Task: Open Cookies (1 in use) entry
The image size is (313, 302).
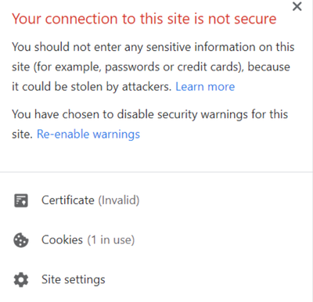Action: click(x=156, y=240)
